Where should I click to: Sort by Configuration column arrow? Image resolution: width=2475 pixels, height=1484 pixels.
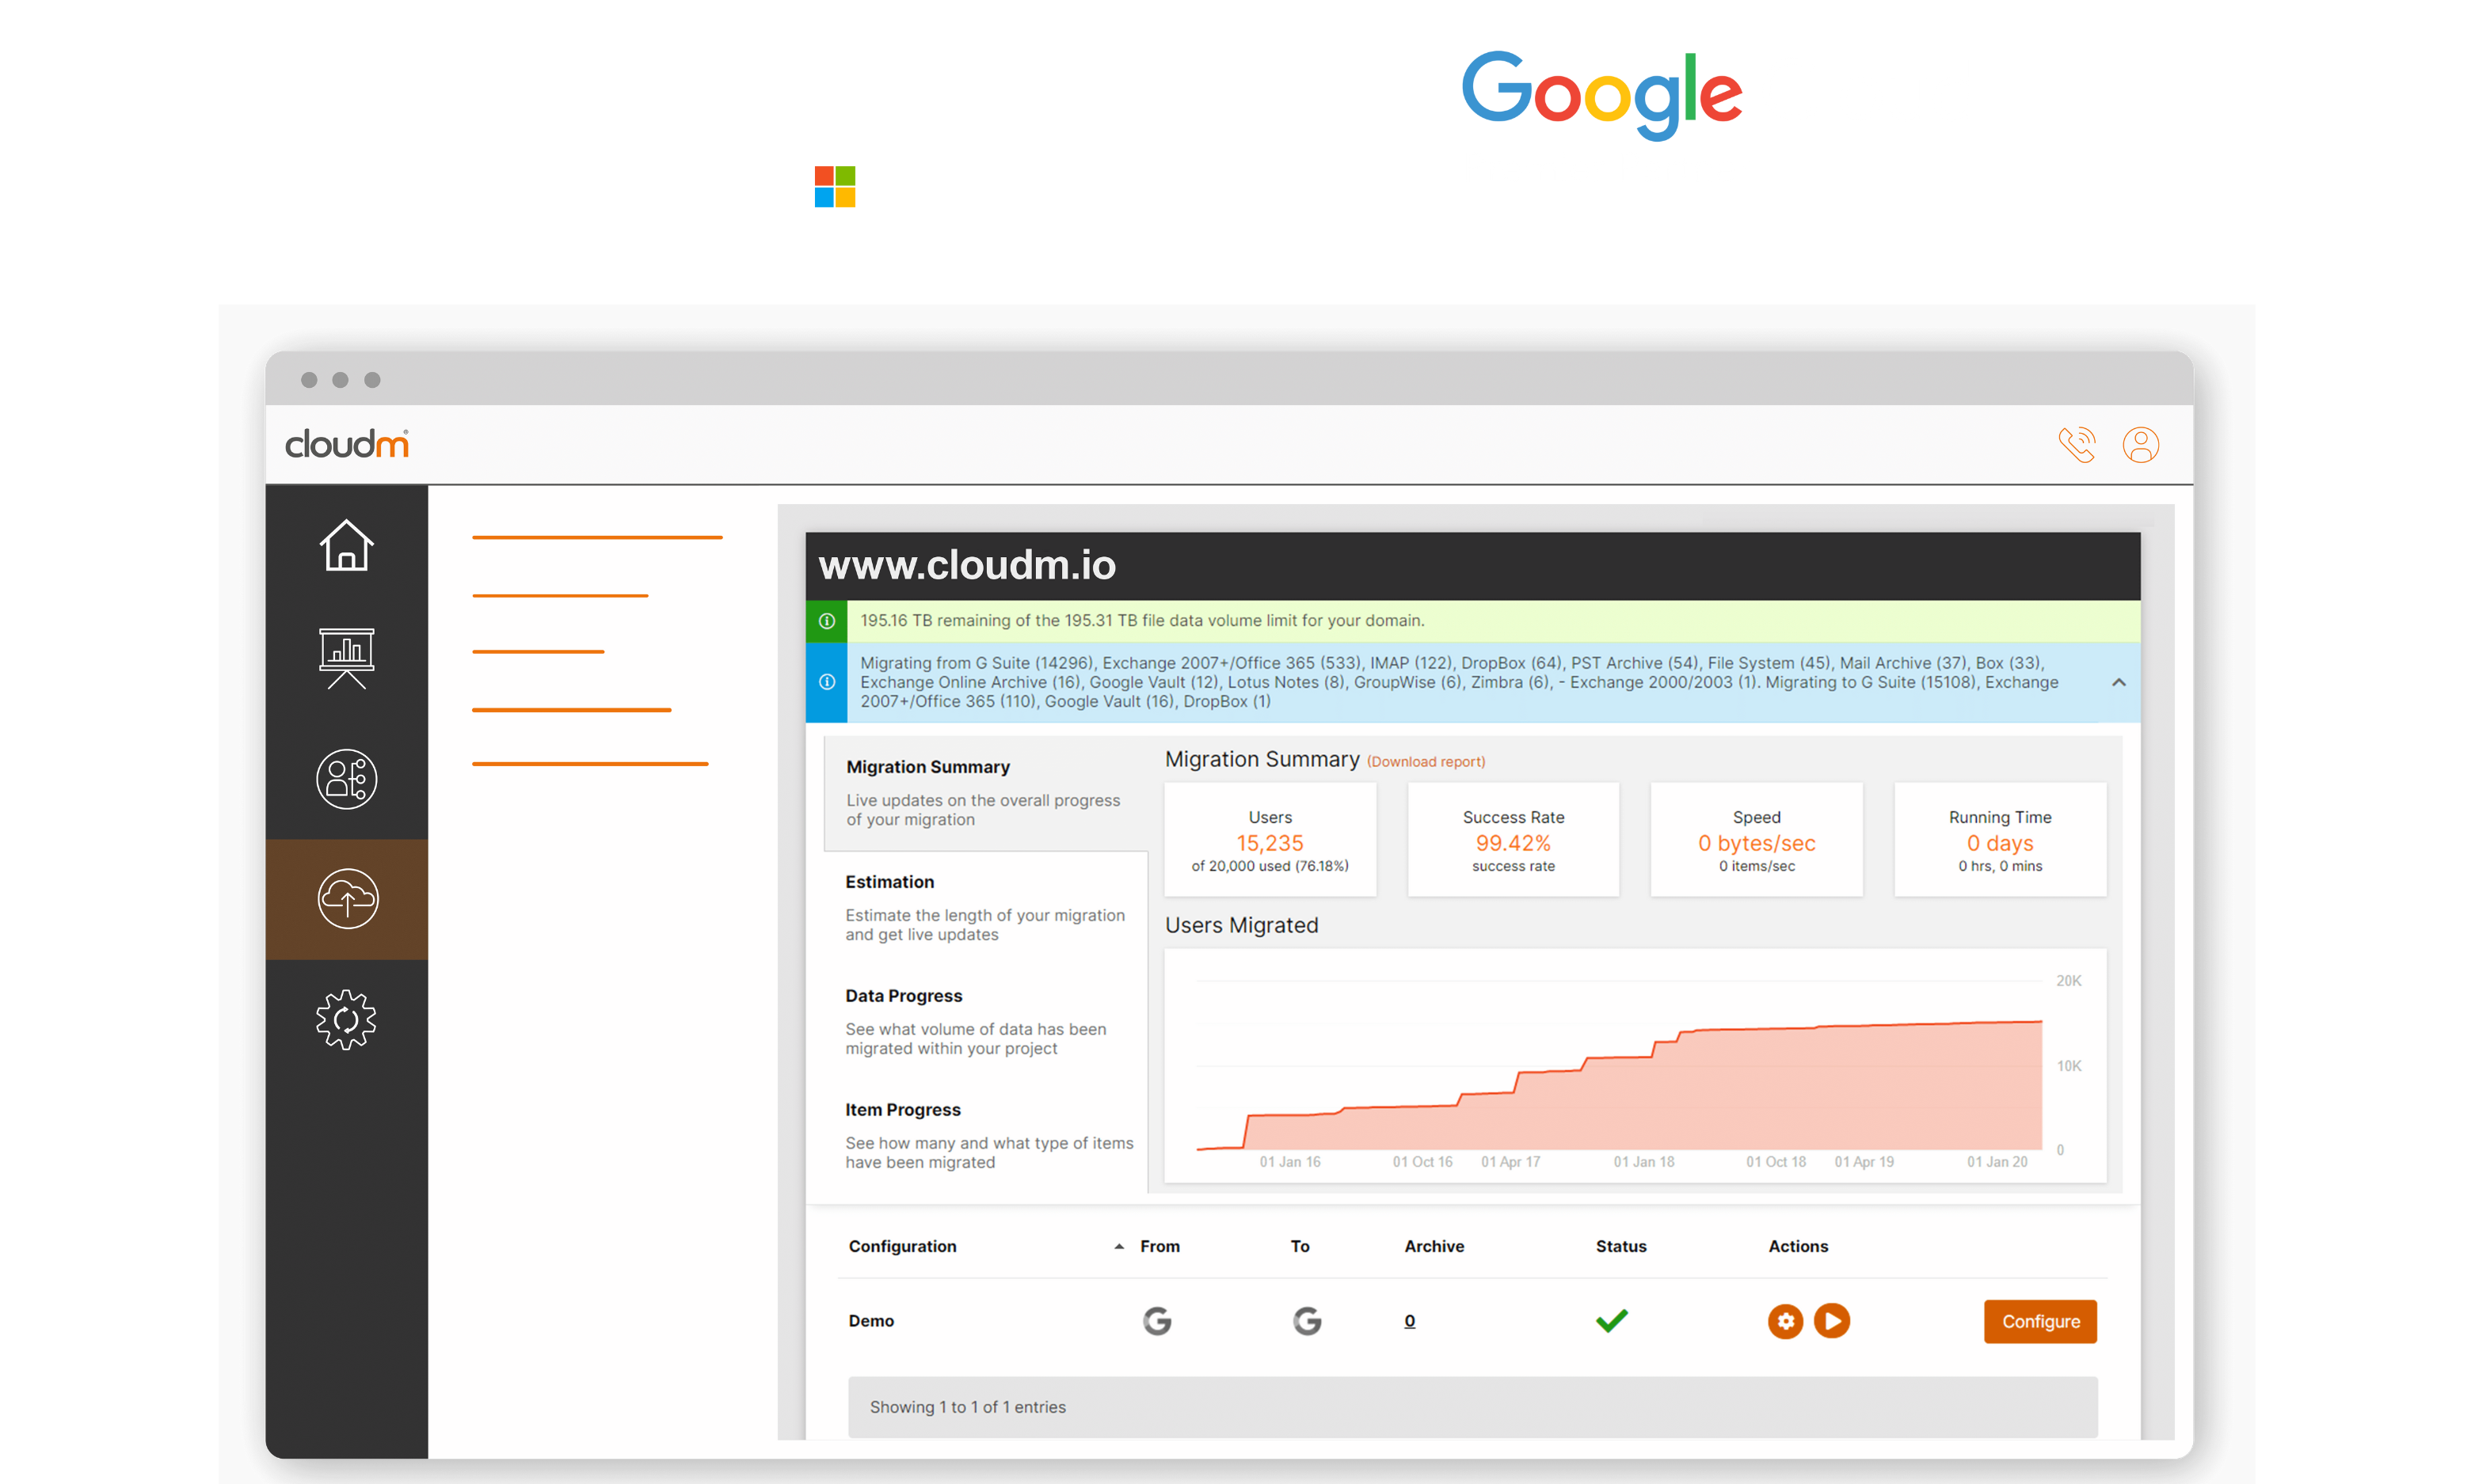click(x=1118, y=1246)
